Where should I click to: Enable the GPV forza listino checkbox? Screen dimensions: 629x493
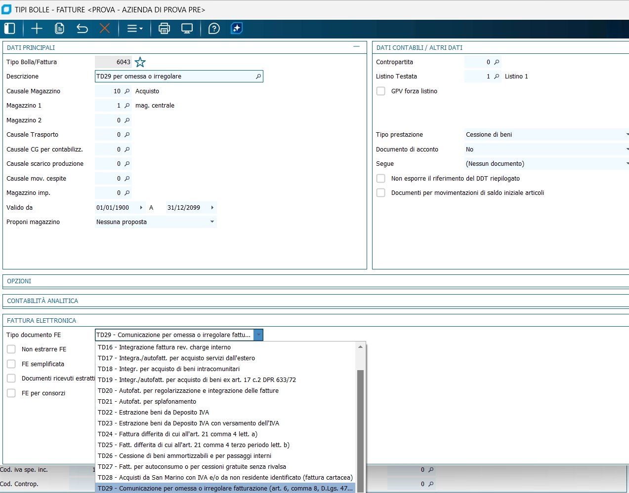(x=381, y=91)
